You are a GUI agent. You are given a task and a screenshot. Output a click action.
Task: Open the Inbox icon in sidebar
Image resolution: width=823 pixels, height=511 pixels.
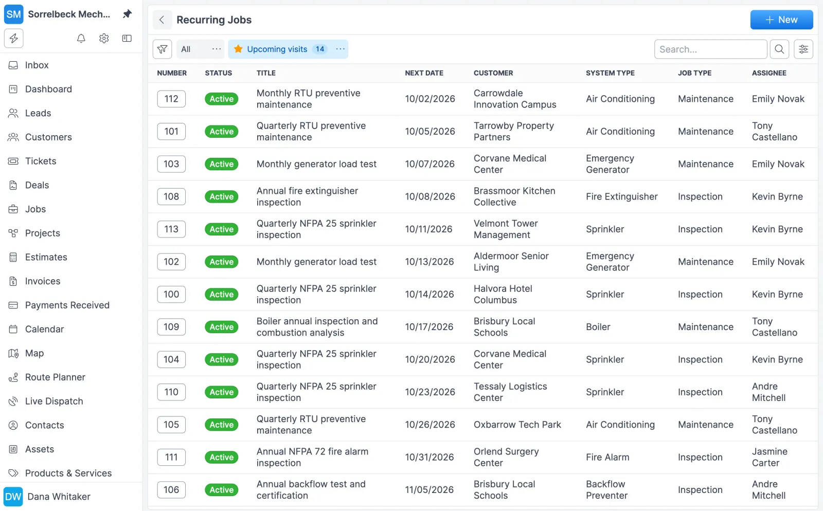pos(13,65)
